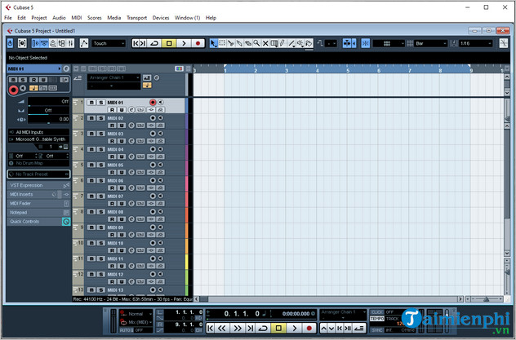Expand the Notepad inspector section

pyautogui.click(x=39, y=213)
